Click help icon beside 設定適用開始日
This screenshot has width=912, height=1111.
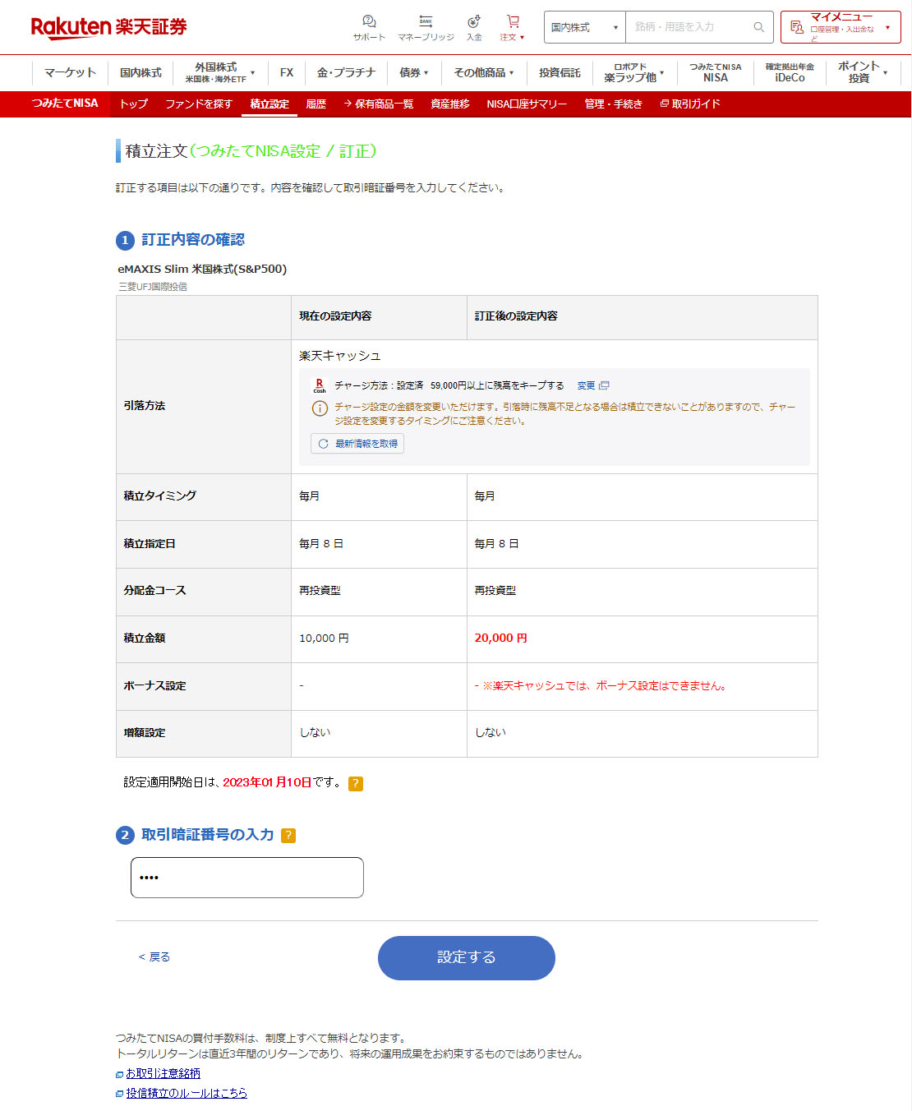(356, 784)
